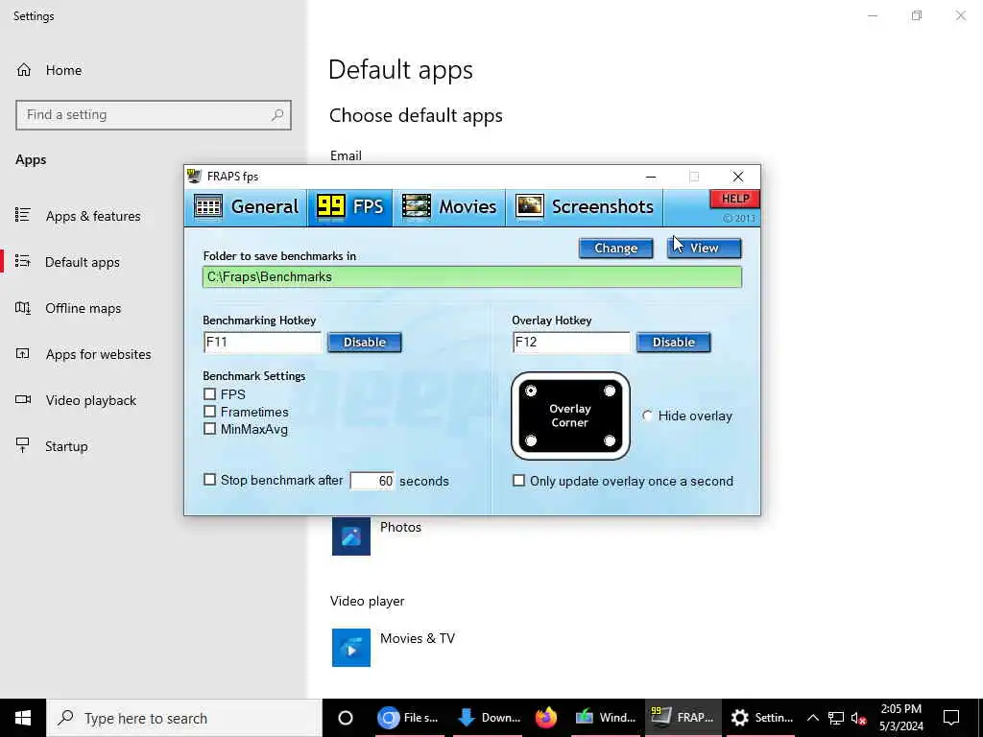983x737 pixels.
Task: Switch to the Screenshots tab
Action: coord(585,207)
